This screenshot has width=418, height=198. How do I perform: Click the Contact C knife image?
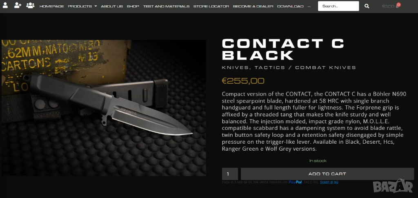pyautogui.click(x=104, y=108)
